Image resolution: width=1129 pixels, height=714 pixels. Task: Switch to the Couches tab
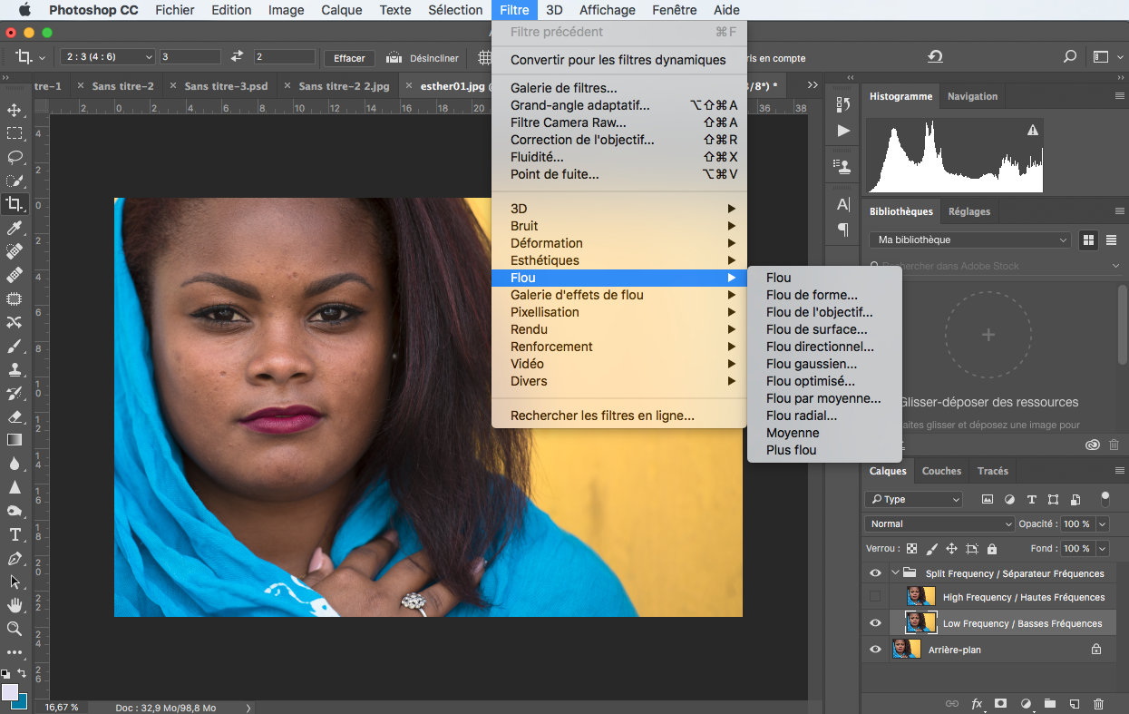tap(940, 471)
